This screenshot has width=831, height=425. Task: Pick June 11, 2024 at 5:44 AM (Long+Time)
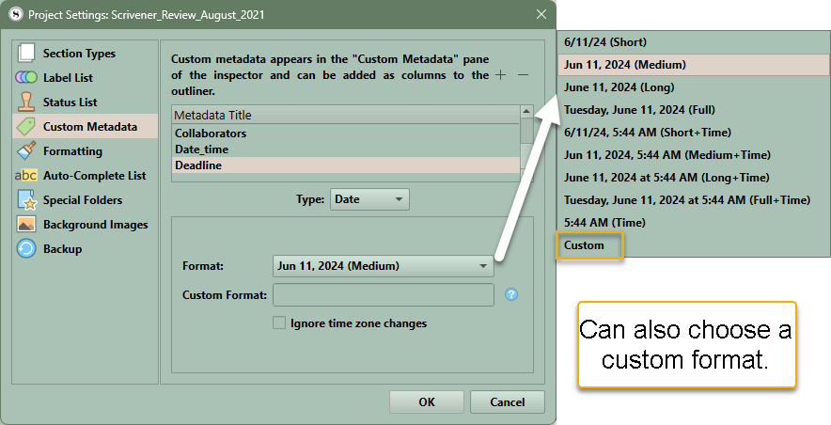click(x=693, y=178)
